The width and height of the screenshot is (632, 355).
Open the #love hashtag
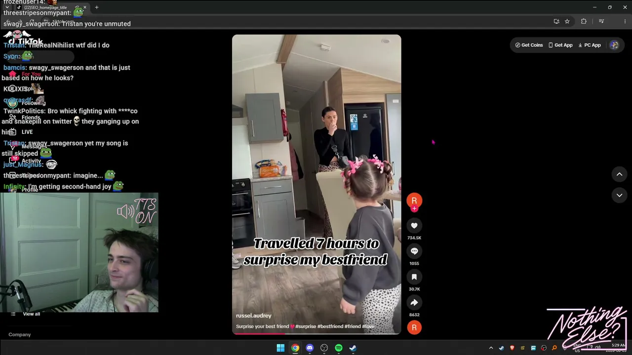click(368, 326)
